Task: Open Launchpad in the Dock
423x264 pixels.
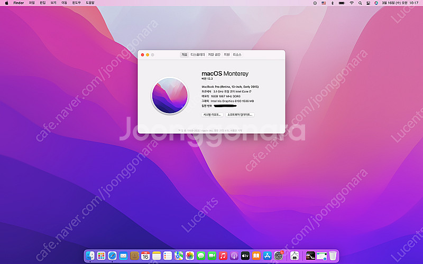Action: [x=101, y=256]
